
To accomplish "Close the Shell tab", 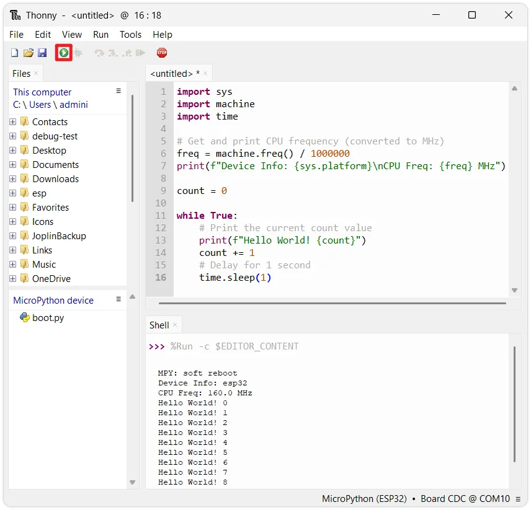I will point(175,325).
